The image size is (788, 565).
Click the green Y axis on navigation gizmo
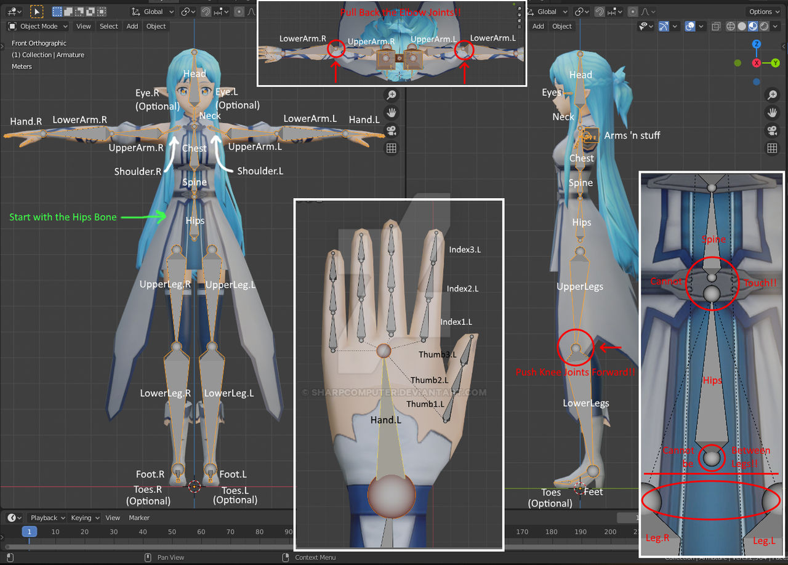point(775,63)
